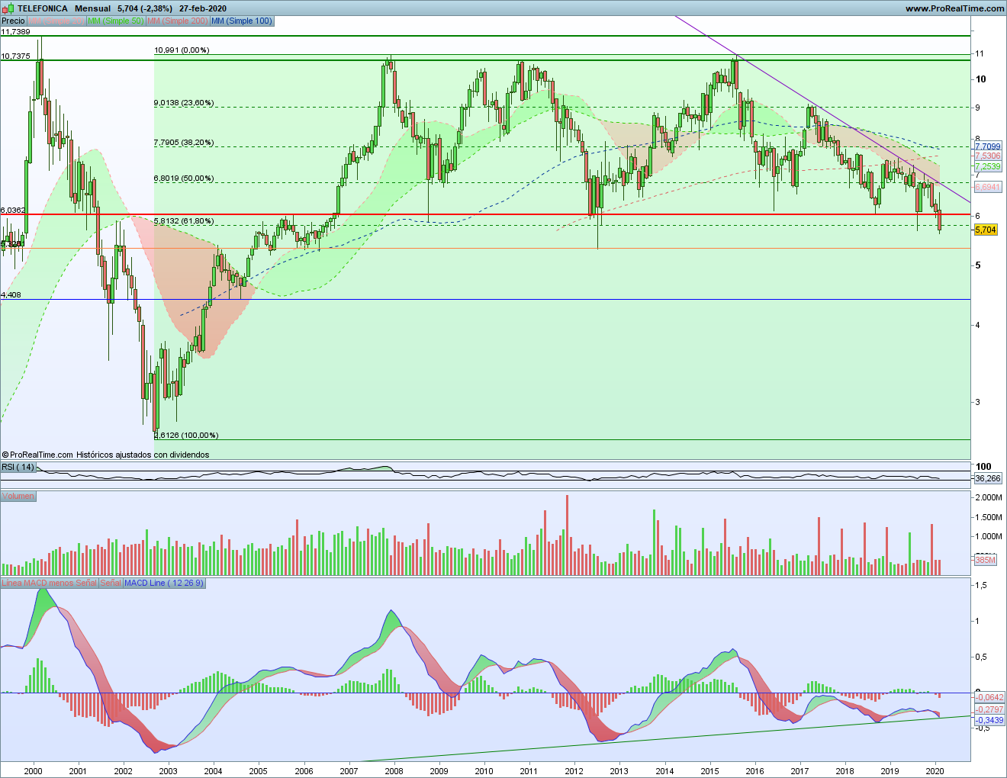
Task: Click the -0,0642 MACD histogram value
Action: pyautogui.click(x=989, y=697)
